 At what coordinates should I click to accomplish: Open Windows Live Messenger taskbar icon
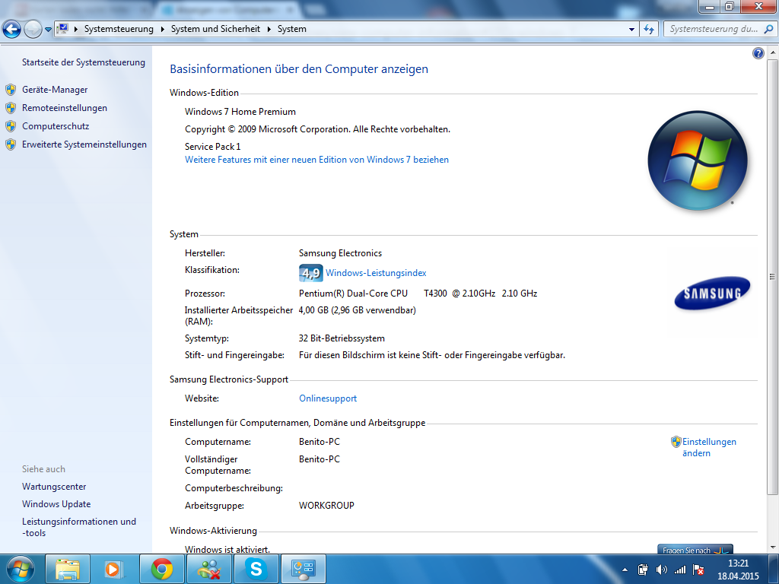coord(209,569)
